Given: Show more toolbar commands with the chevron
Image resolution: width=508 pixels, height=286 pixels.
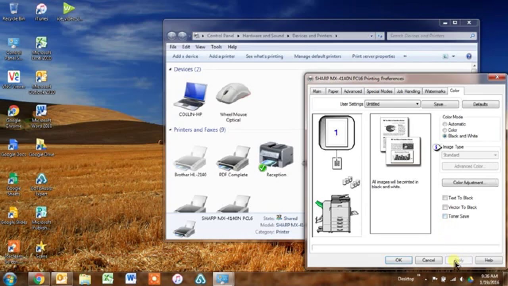Looking at the screenshot, I should [405, 56].
